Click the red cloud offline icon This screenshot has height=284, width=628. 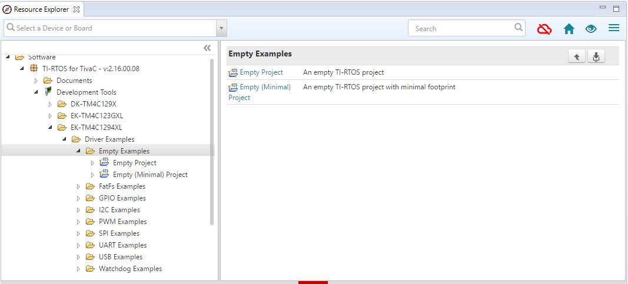[x=544, y=29]
